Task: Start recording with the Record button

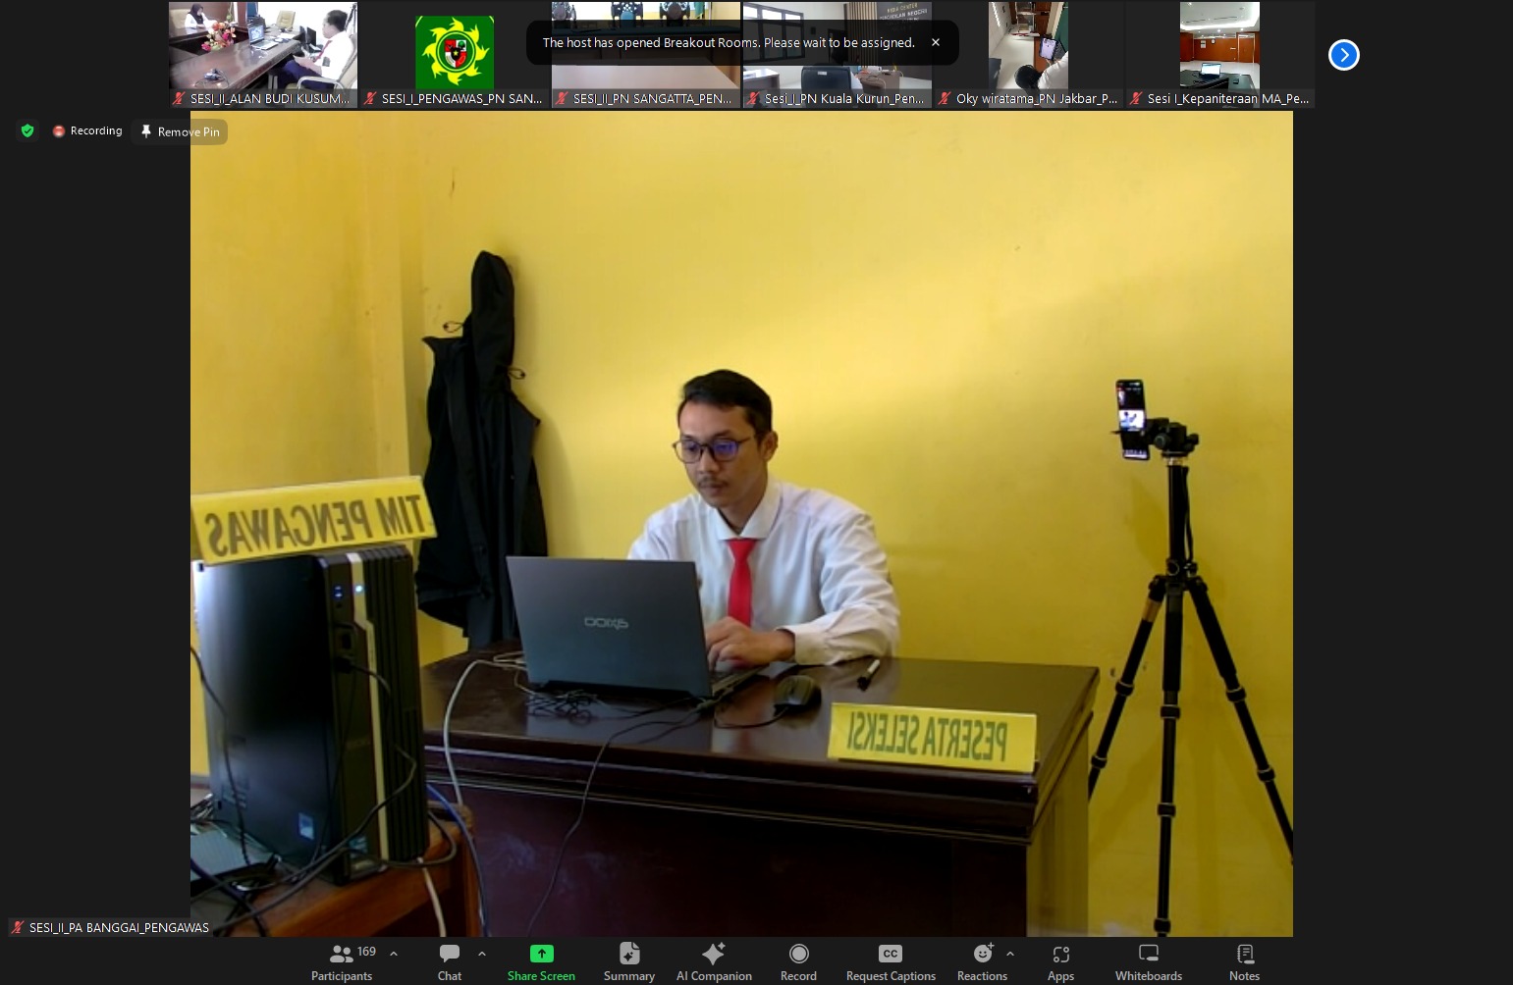Action: 798,961
